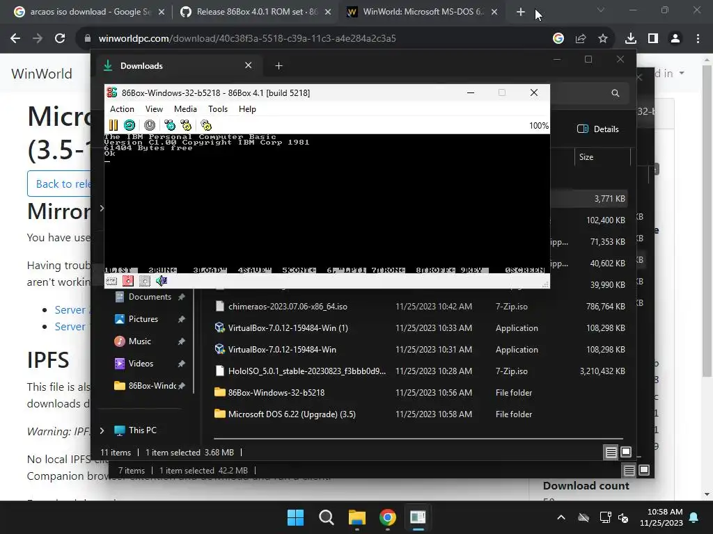Go back in Chrome
Viewport: 713px width, 534px height.
point(15,39)
